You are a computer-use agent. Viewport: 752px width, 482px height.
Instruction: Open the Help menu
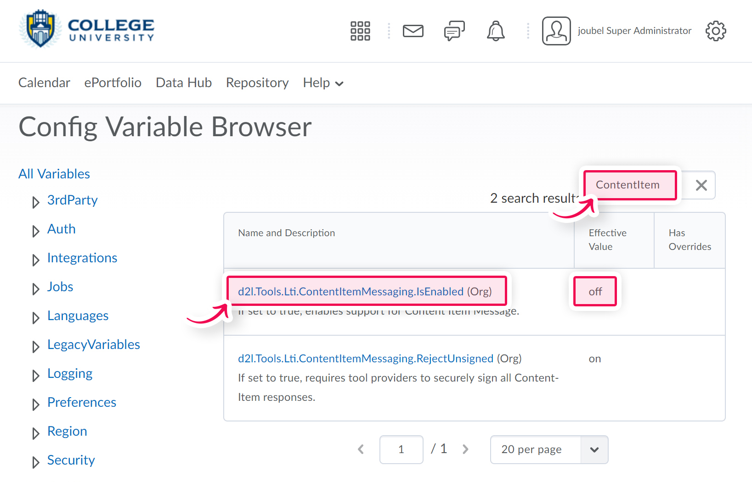coord(323,83)
